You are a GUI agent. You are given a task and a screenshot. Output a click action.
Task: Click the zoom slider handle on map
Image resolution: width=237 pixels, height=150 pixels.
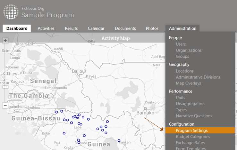tap(5, 87)
